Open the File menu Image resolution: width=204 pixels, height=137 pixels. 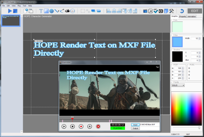coord(3,6)
